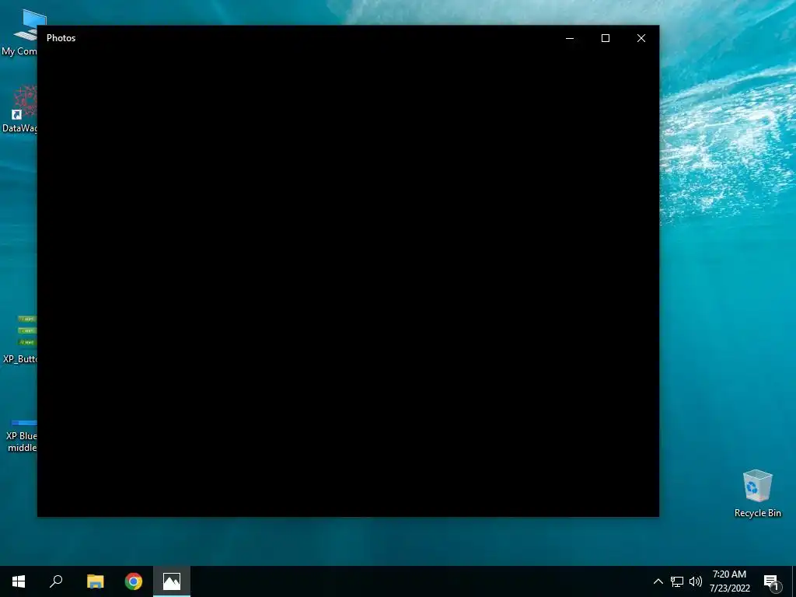Click the Photos window title text
Image resolution: width=796 pixels, height=597 pixels.
pos(61,38)
